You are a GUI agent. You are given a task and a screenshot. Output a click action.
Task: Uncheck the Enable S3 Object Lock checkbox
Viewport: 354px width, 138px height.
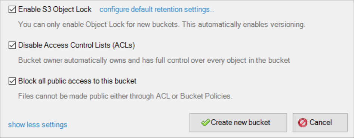click(x=12, y=9)
